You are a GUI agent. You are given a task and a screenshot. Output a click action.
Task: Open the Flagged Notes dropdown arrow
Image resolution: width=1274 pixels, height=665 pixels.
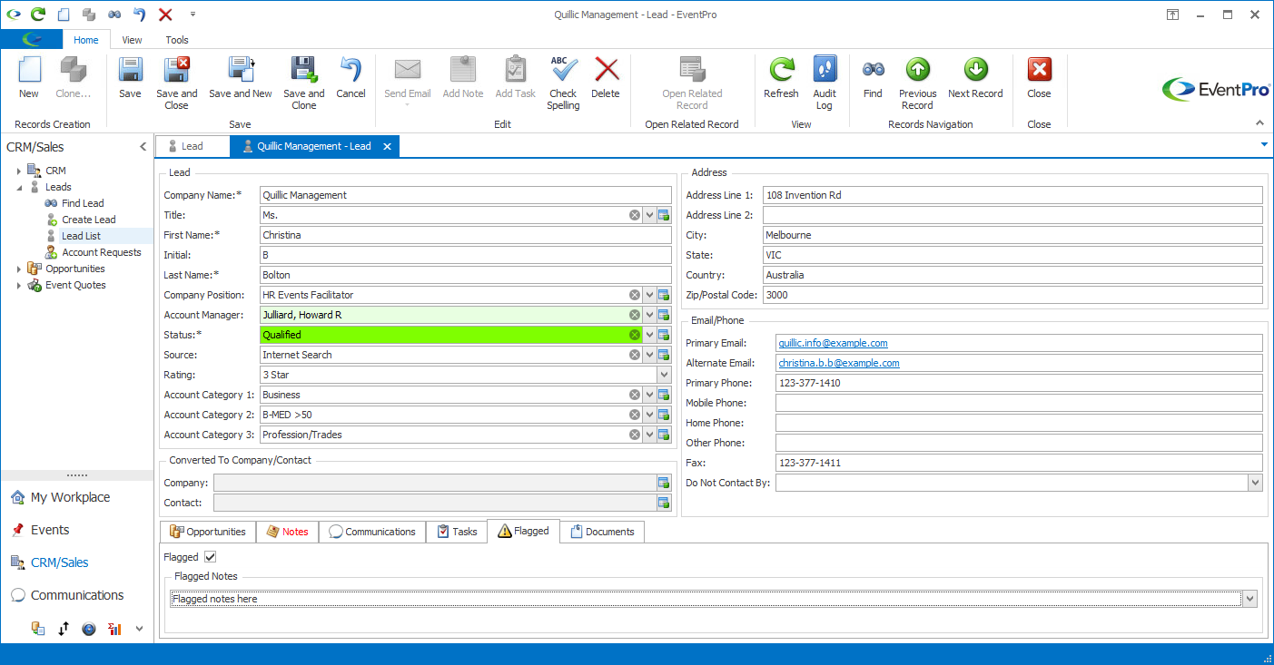pos(1250,599)
